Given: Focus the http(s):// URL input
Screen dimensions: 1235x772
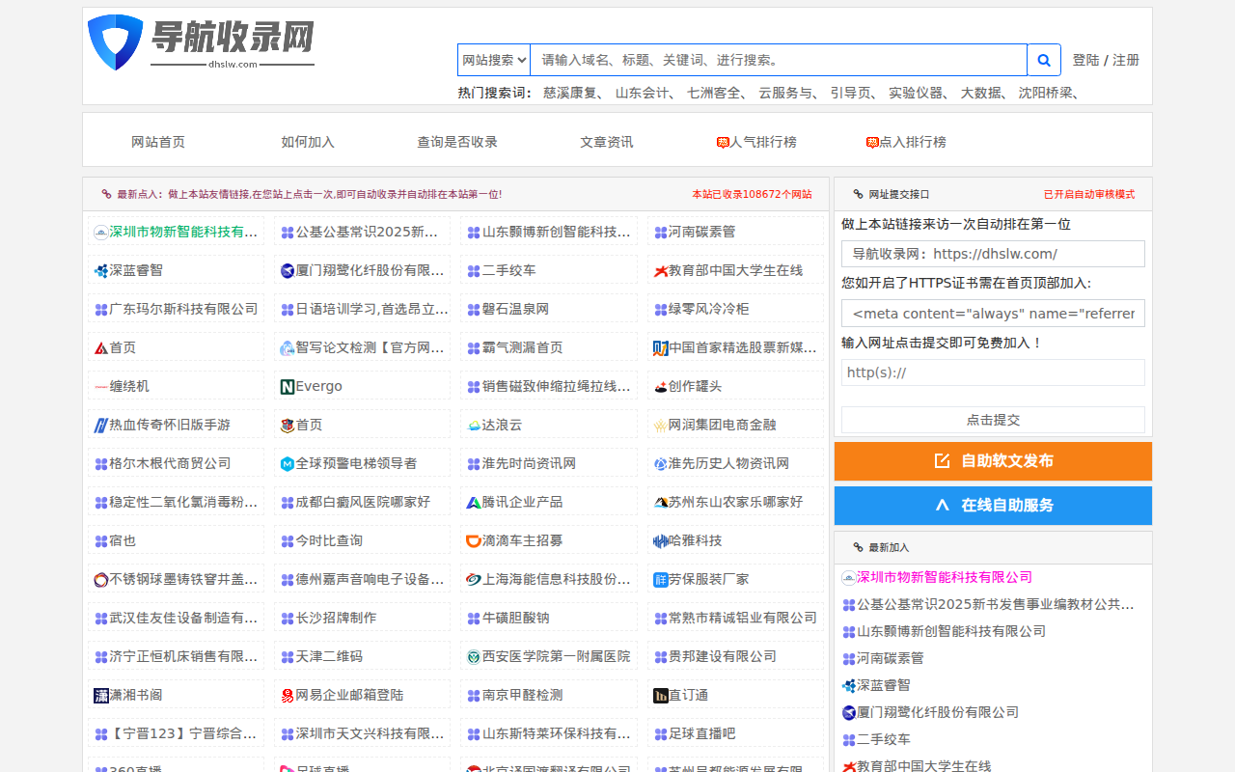Looking at the screenshot, I should click(x=993, y=372).
